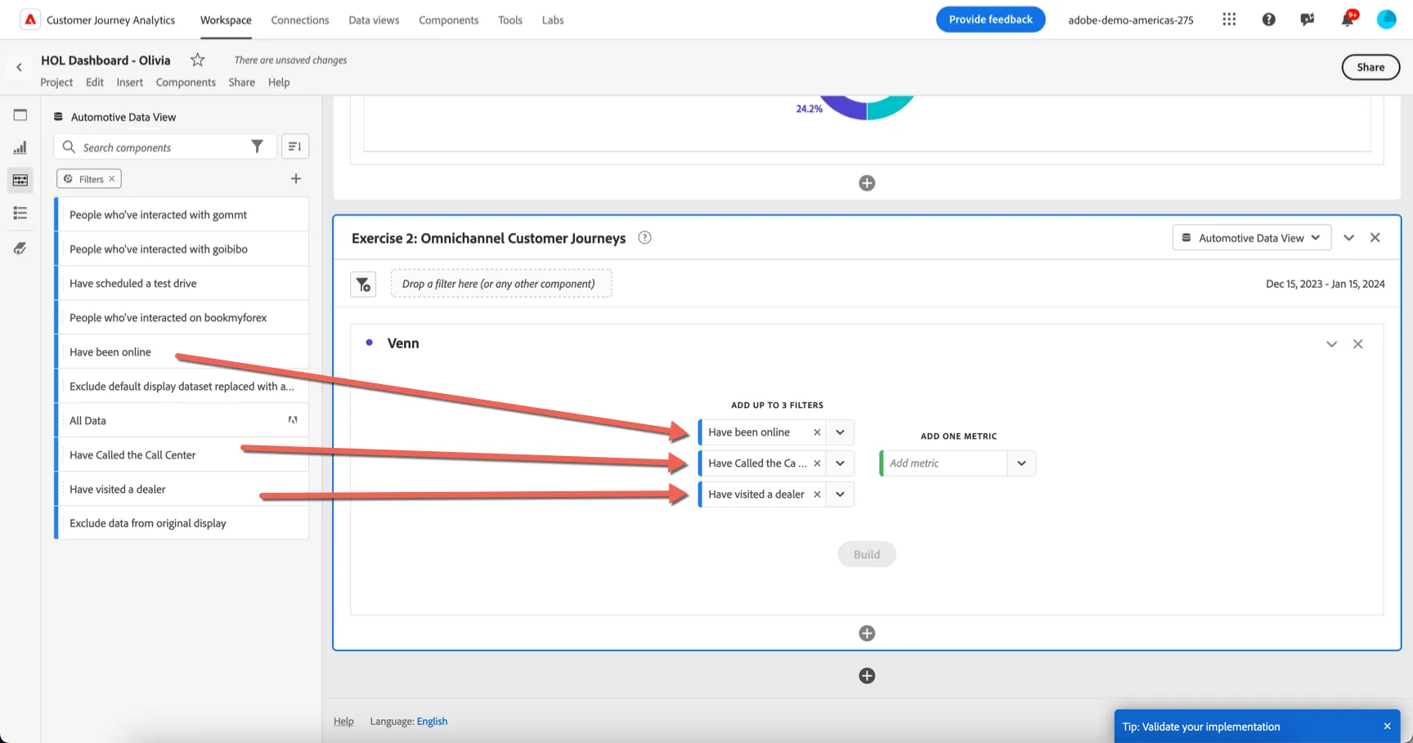
Task: Open the Automotive Data View dropdown
Action: pyautogui.click(x=1251, y=238)
